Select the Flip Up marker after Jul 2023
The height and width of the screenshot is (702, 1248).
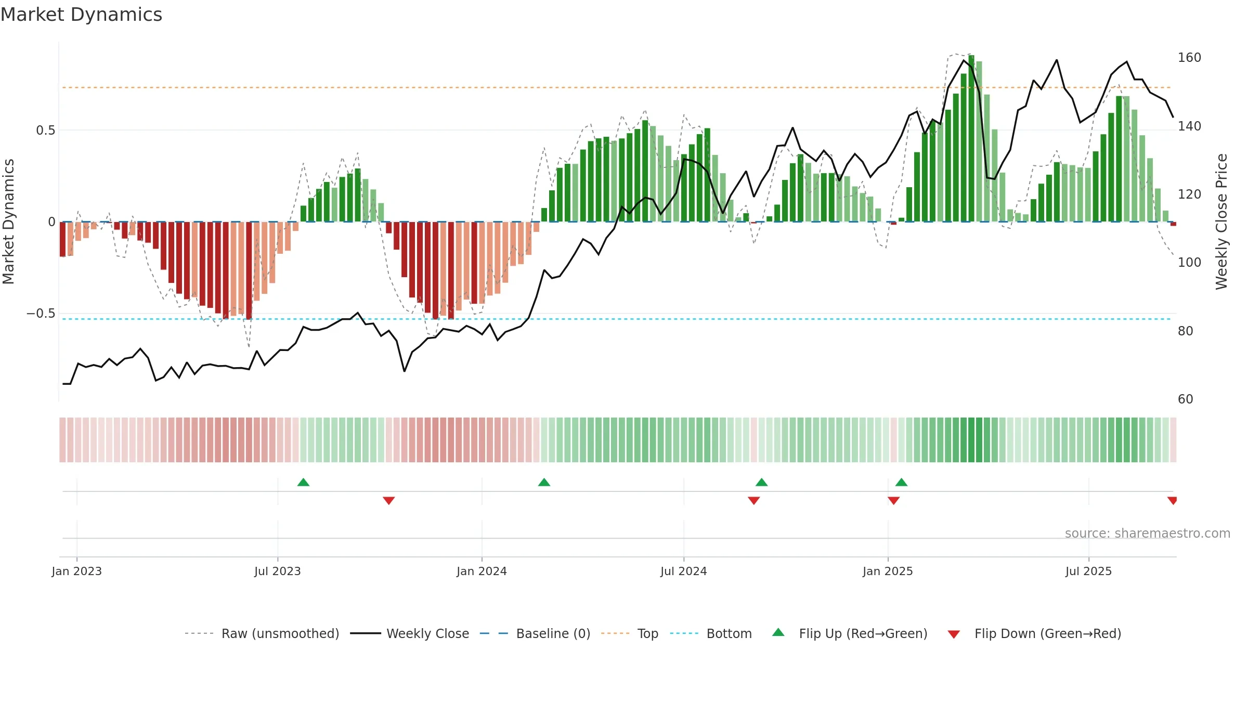click(x=304, y=482)
